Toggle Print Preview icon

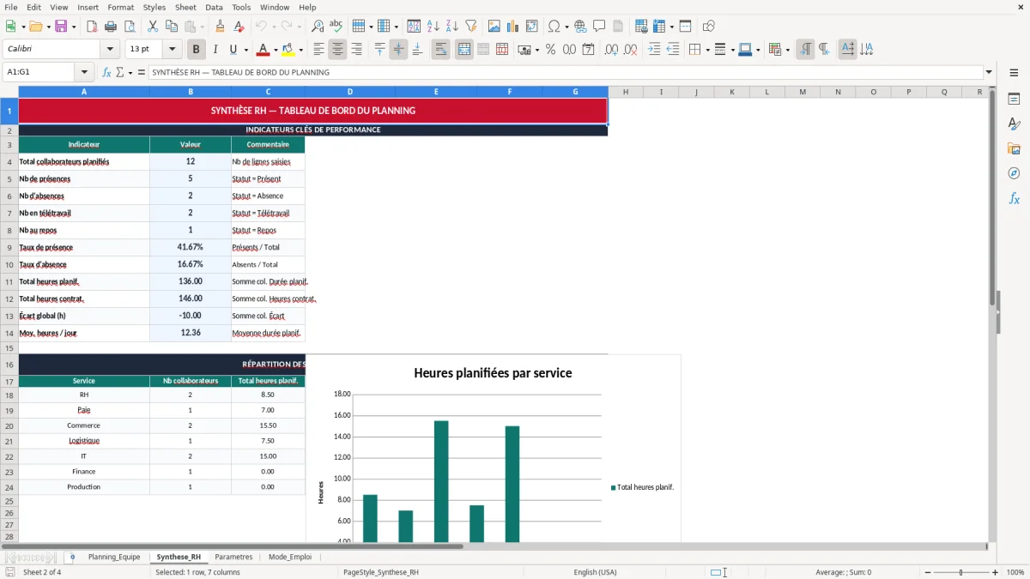pos(130,27)
